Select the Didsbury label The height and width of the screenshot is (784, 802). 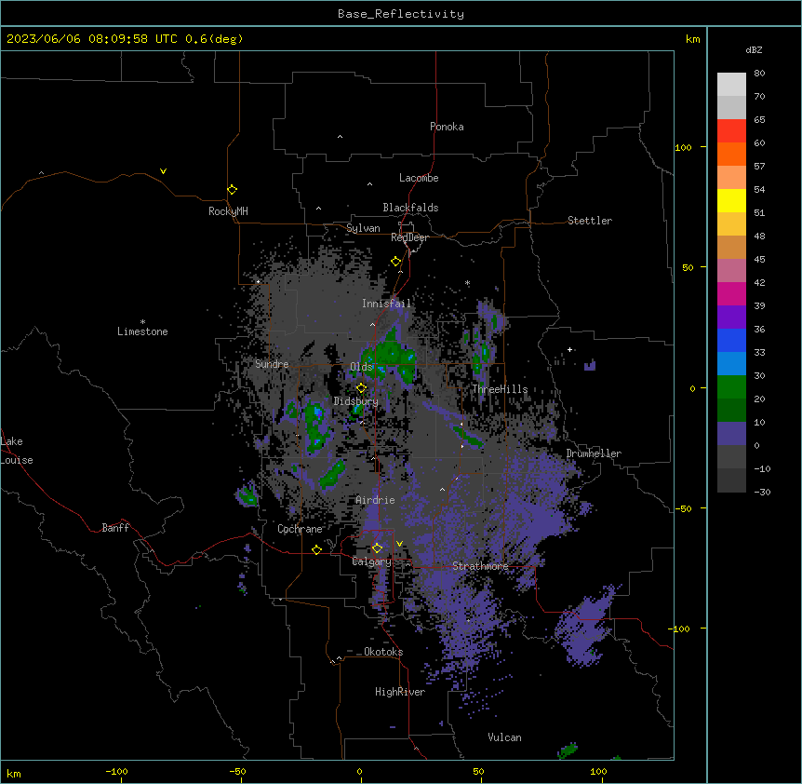pyautogui.click(x=356, y=401)
